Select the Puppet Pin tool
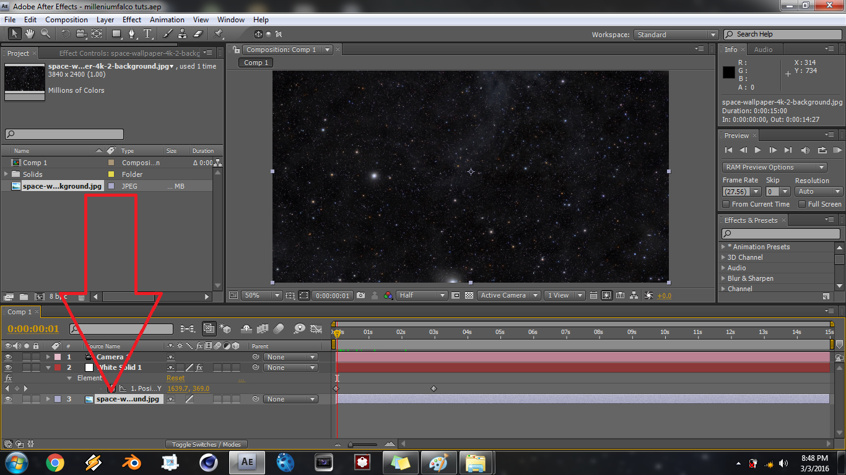The image size is (846, 475). point(219,33)
